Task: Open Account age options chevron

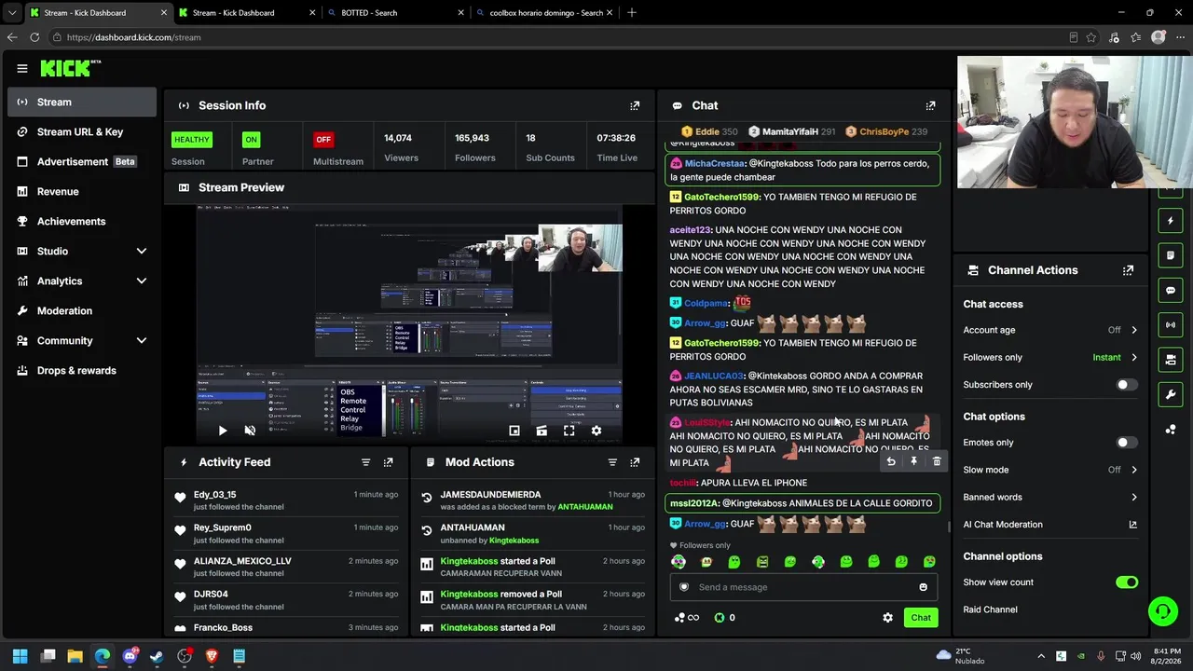Action: 1134,330
